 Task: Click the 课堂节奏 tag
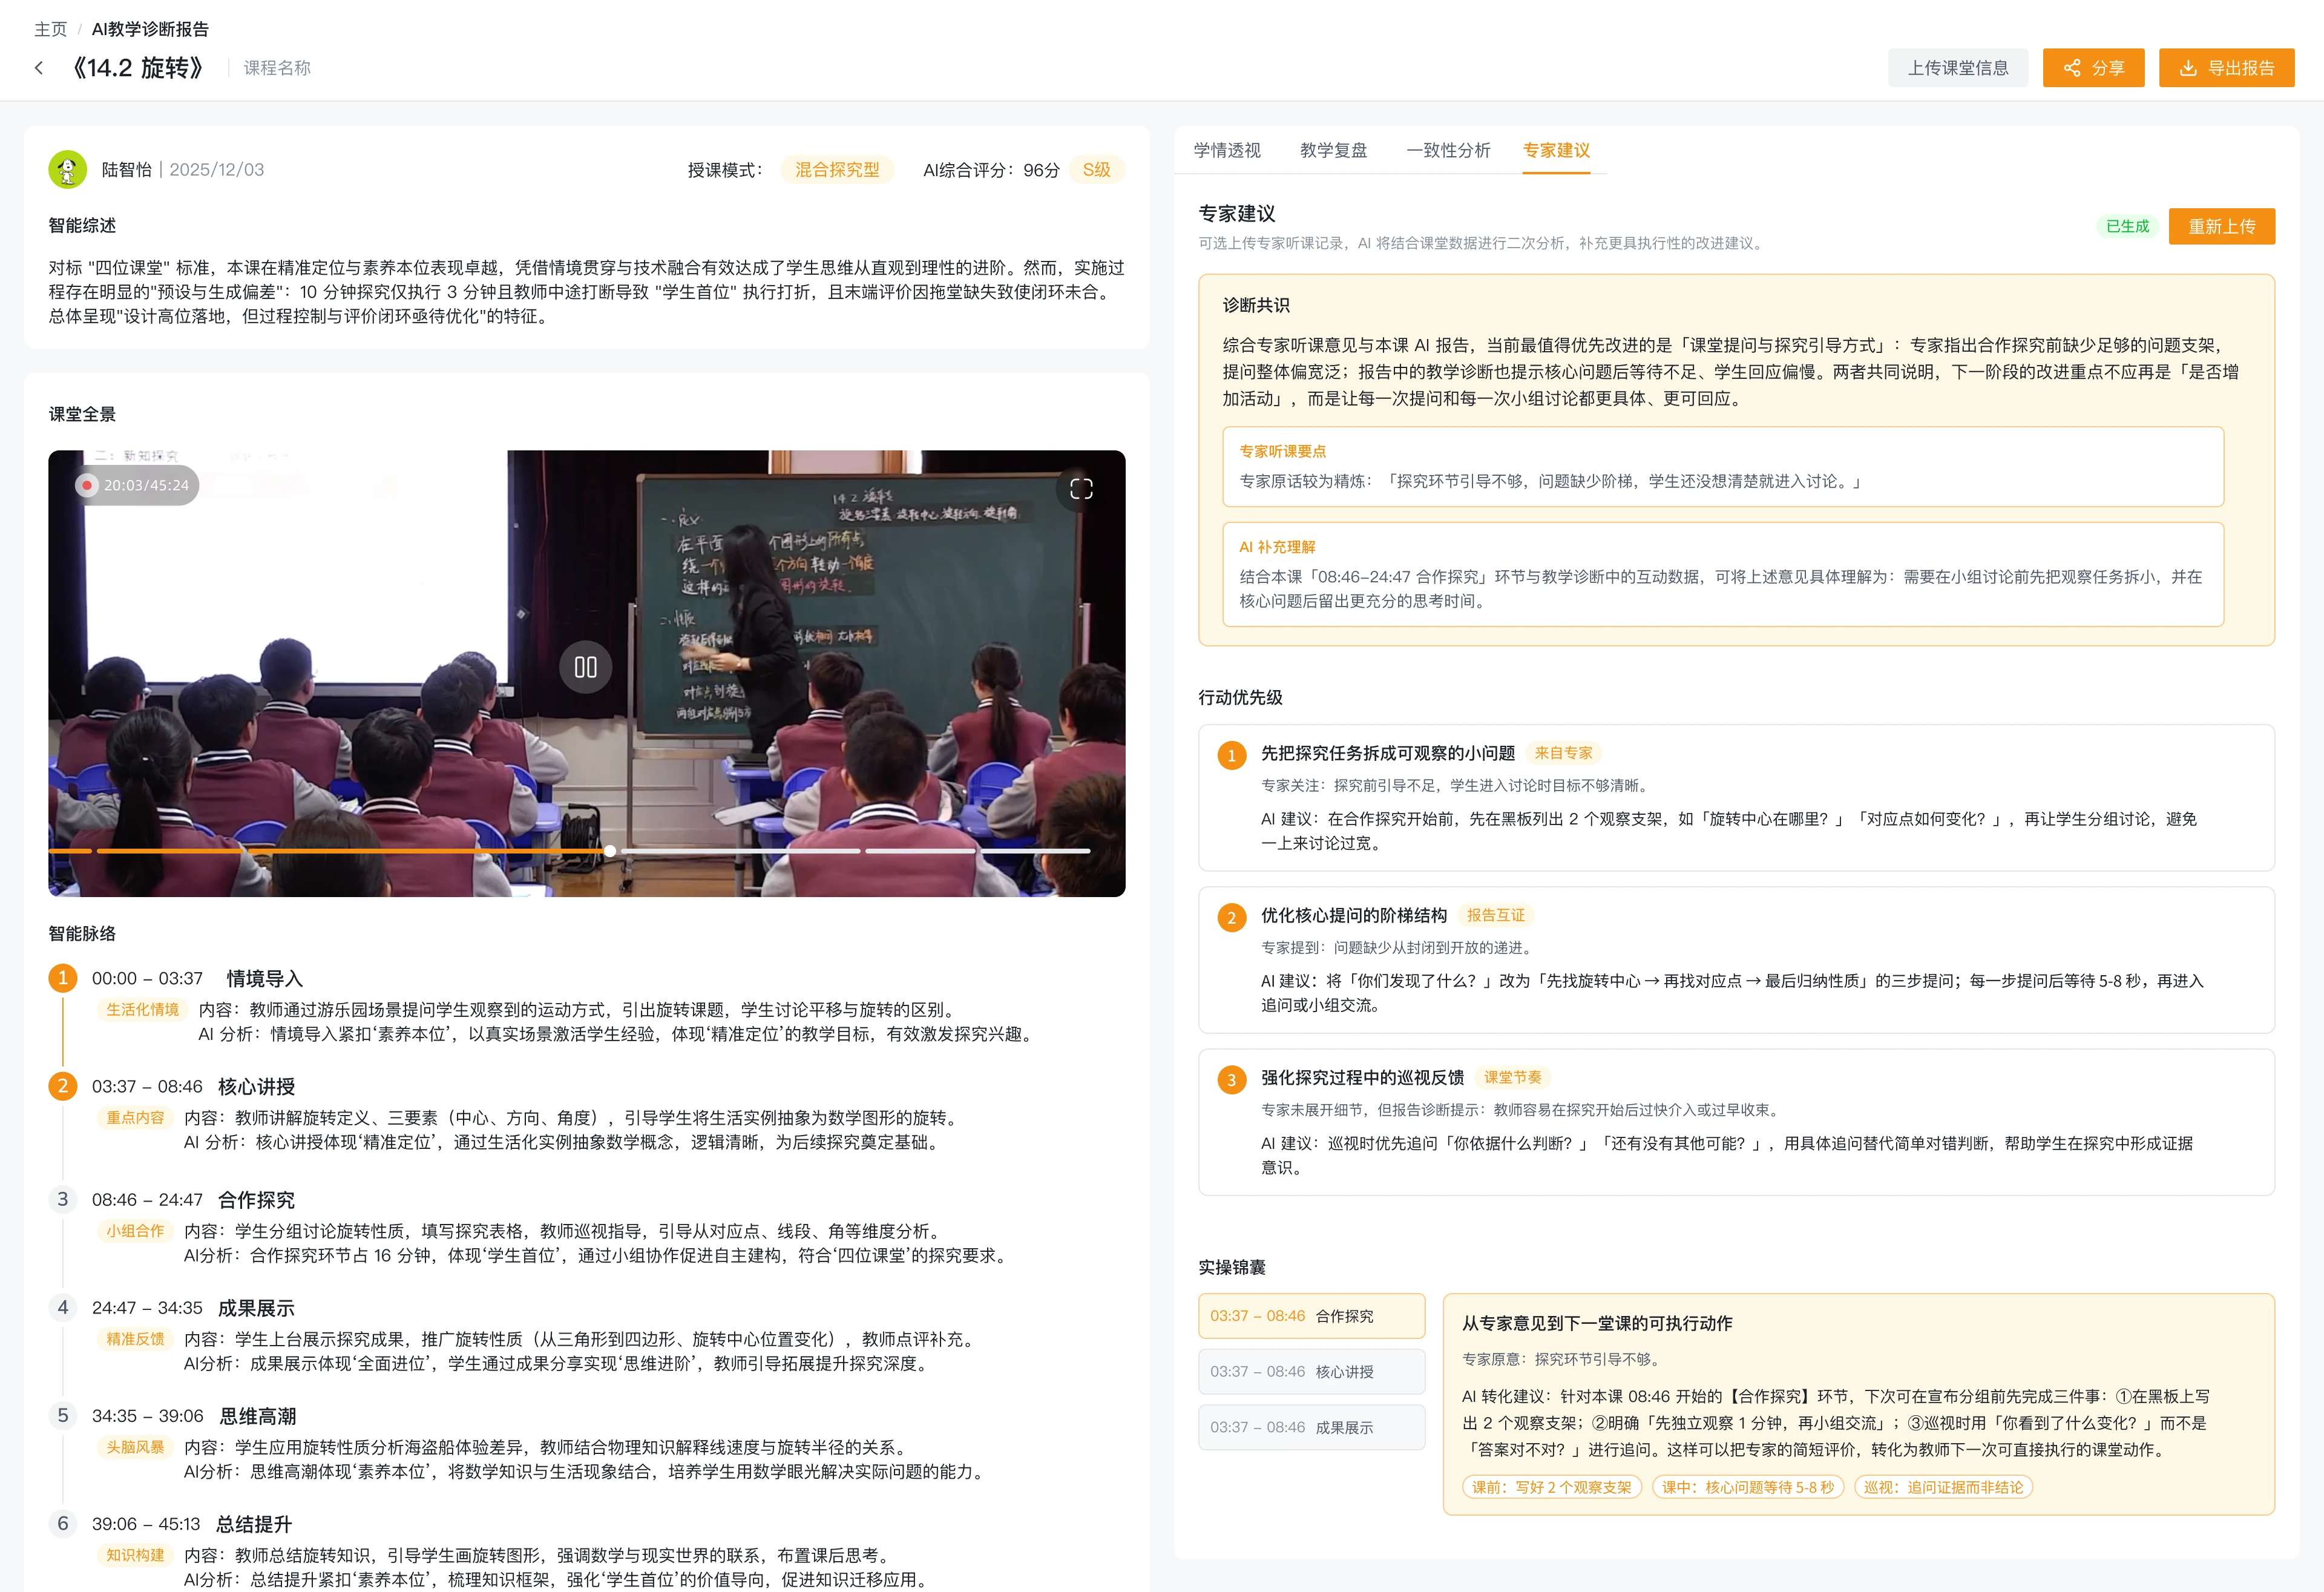[1512, 1077]
